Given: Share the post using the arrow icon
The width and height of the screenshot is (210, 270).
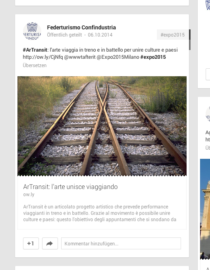Looking at the screenshot, I should 50,243.
